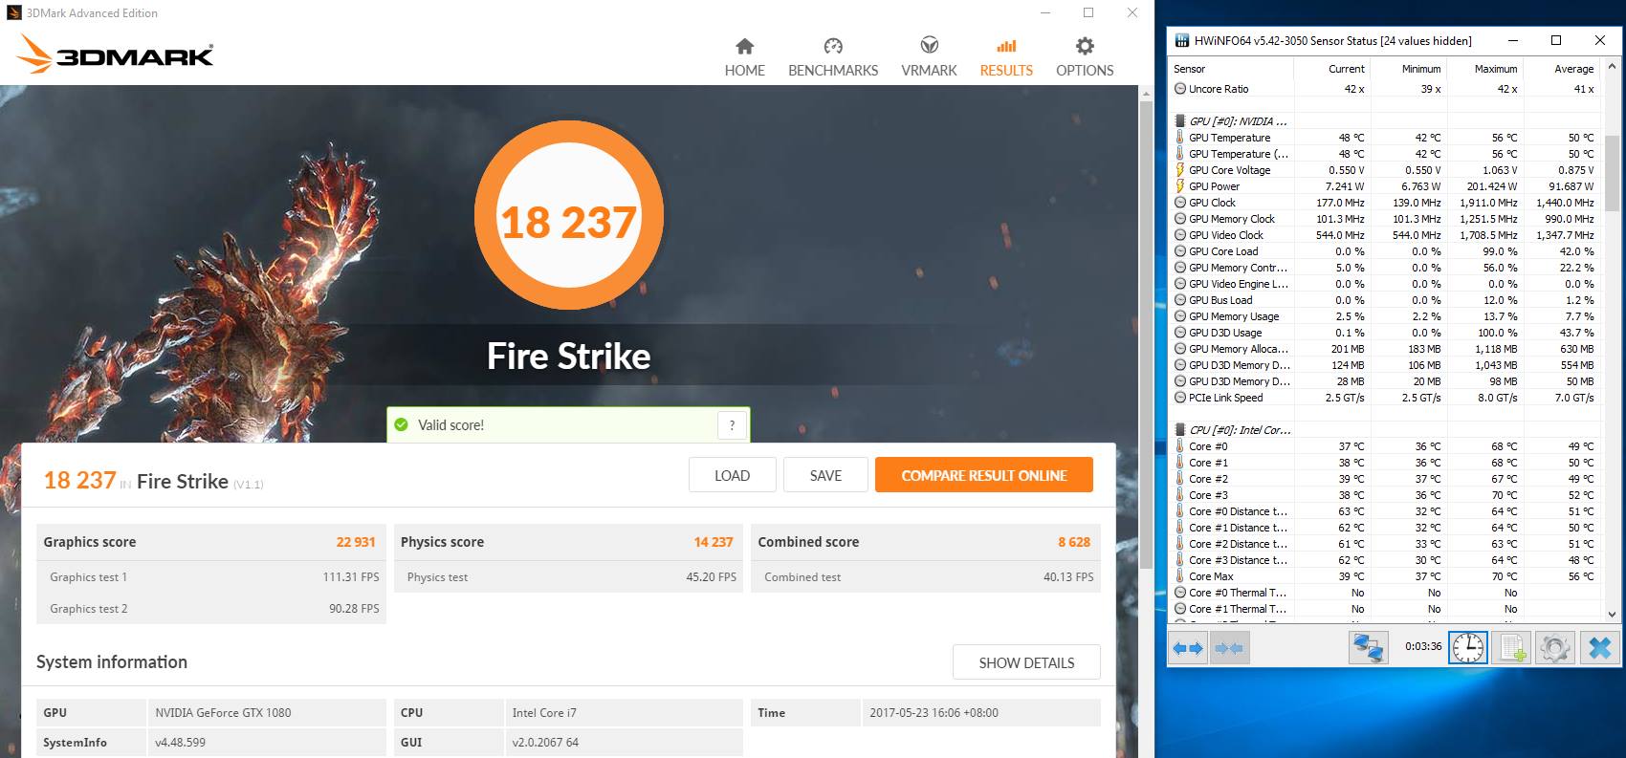Click the Physics test FPS row
Image resolution: width=1626 pixels, height=758 pixels.
569,577
